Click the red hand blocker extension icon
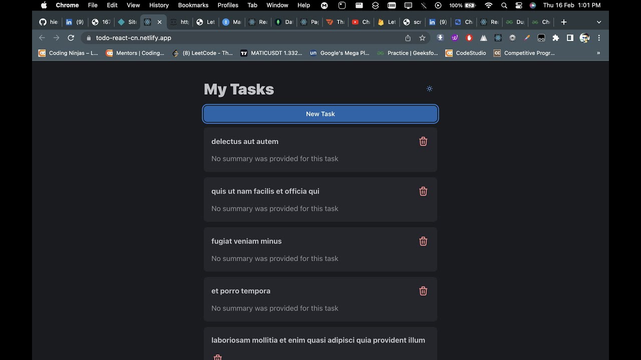 (x=469, y=38)
